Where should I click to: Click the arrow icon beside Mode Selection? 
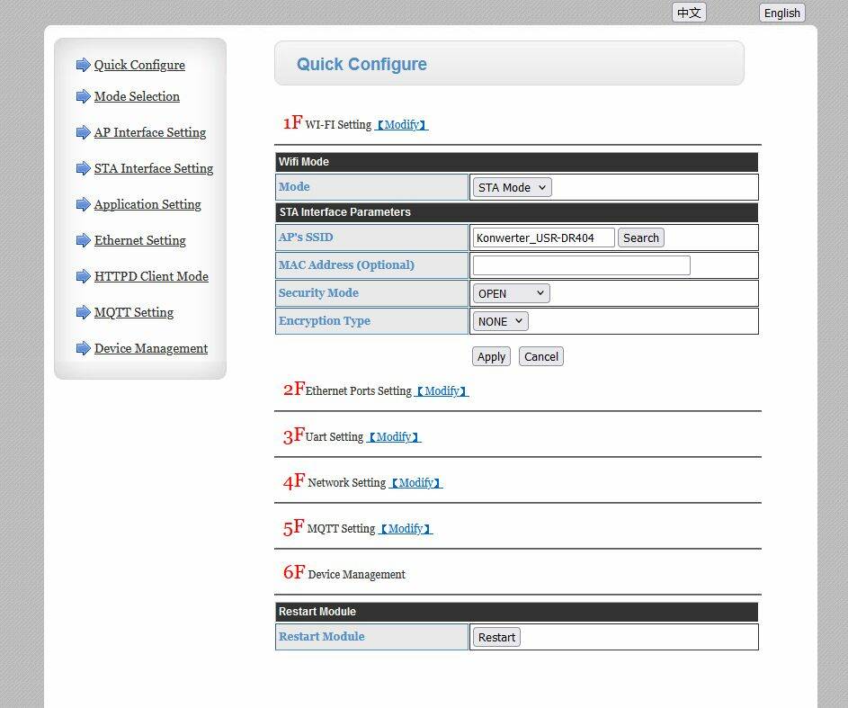[x=84, y=96]
